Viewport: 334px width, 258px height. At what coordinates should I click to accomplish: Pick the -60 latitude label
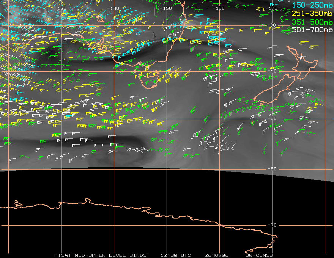pyautogui.click(x=273, y=169)
